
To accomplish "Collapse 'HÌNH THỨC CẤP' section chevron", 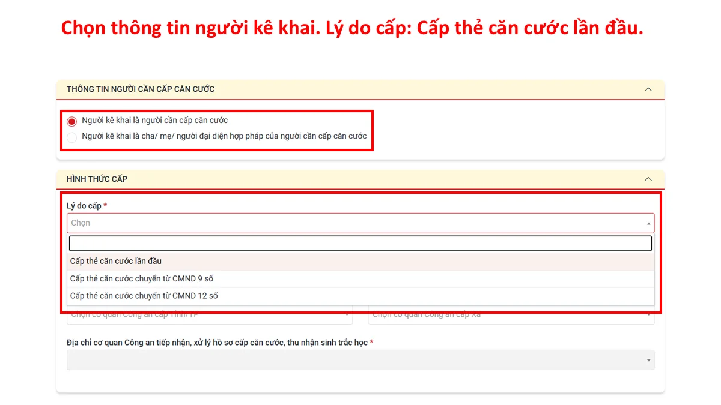I will tap(648, 179).
